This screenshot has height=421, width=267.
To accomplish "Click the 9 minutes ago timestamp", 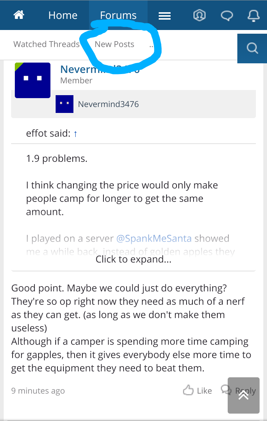I will 38,391.
